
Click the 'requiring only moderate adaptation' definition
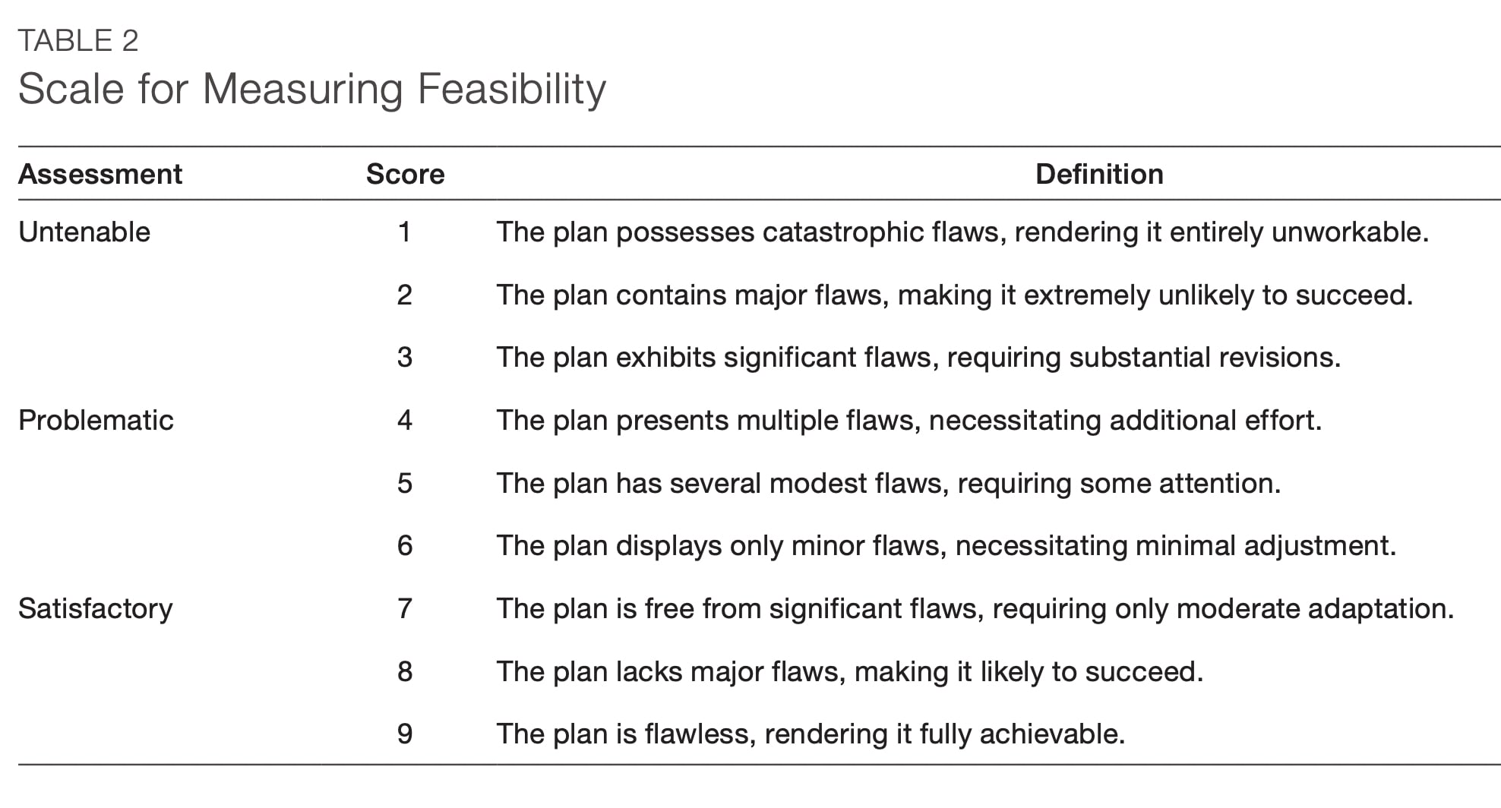coord(975,609)
